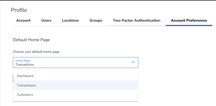Click the selected Transactions value in field
This screenshot has width=216, height=106.
point(25,65)
